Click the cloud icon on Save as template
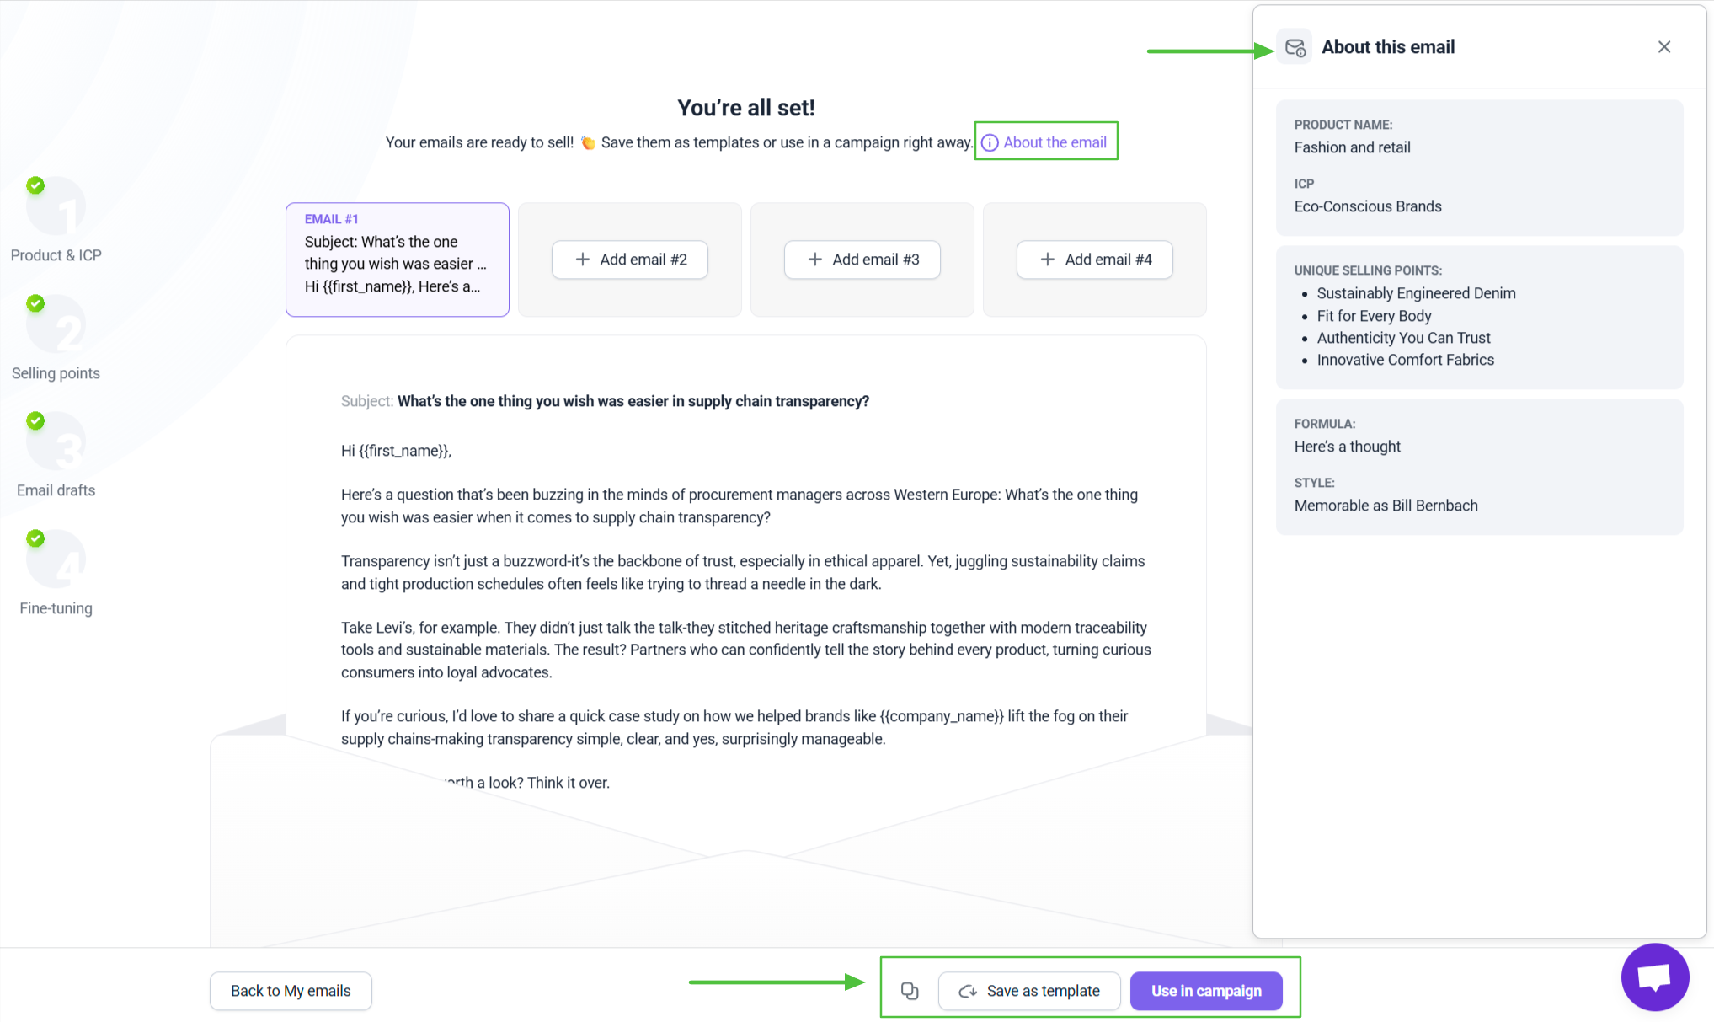Screen dimensions: 1714x1022 click(968, 991)
